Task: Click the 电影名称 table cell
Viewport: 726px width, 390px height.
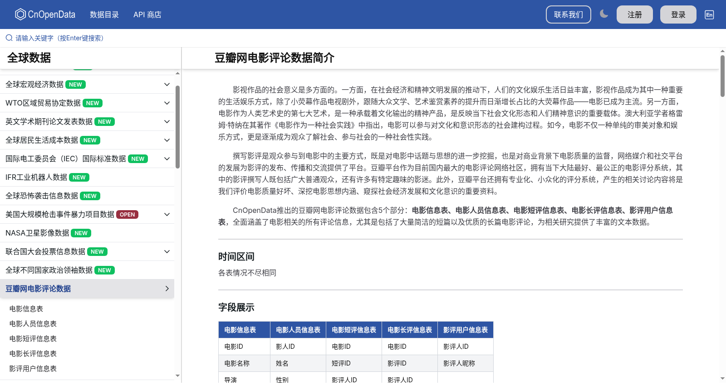Action: [x=244, y=363]
